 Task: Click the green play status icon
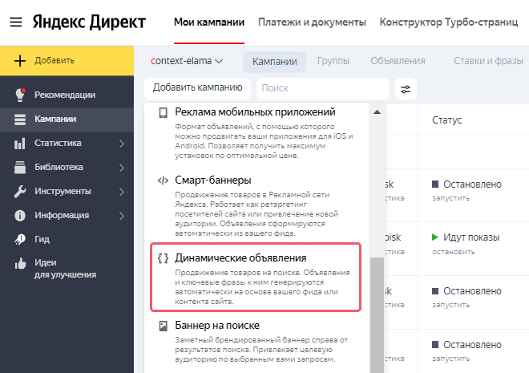[435, 237]
